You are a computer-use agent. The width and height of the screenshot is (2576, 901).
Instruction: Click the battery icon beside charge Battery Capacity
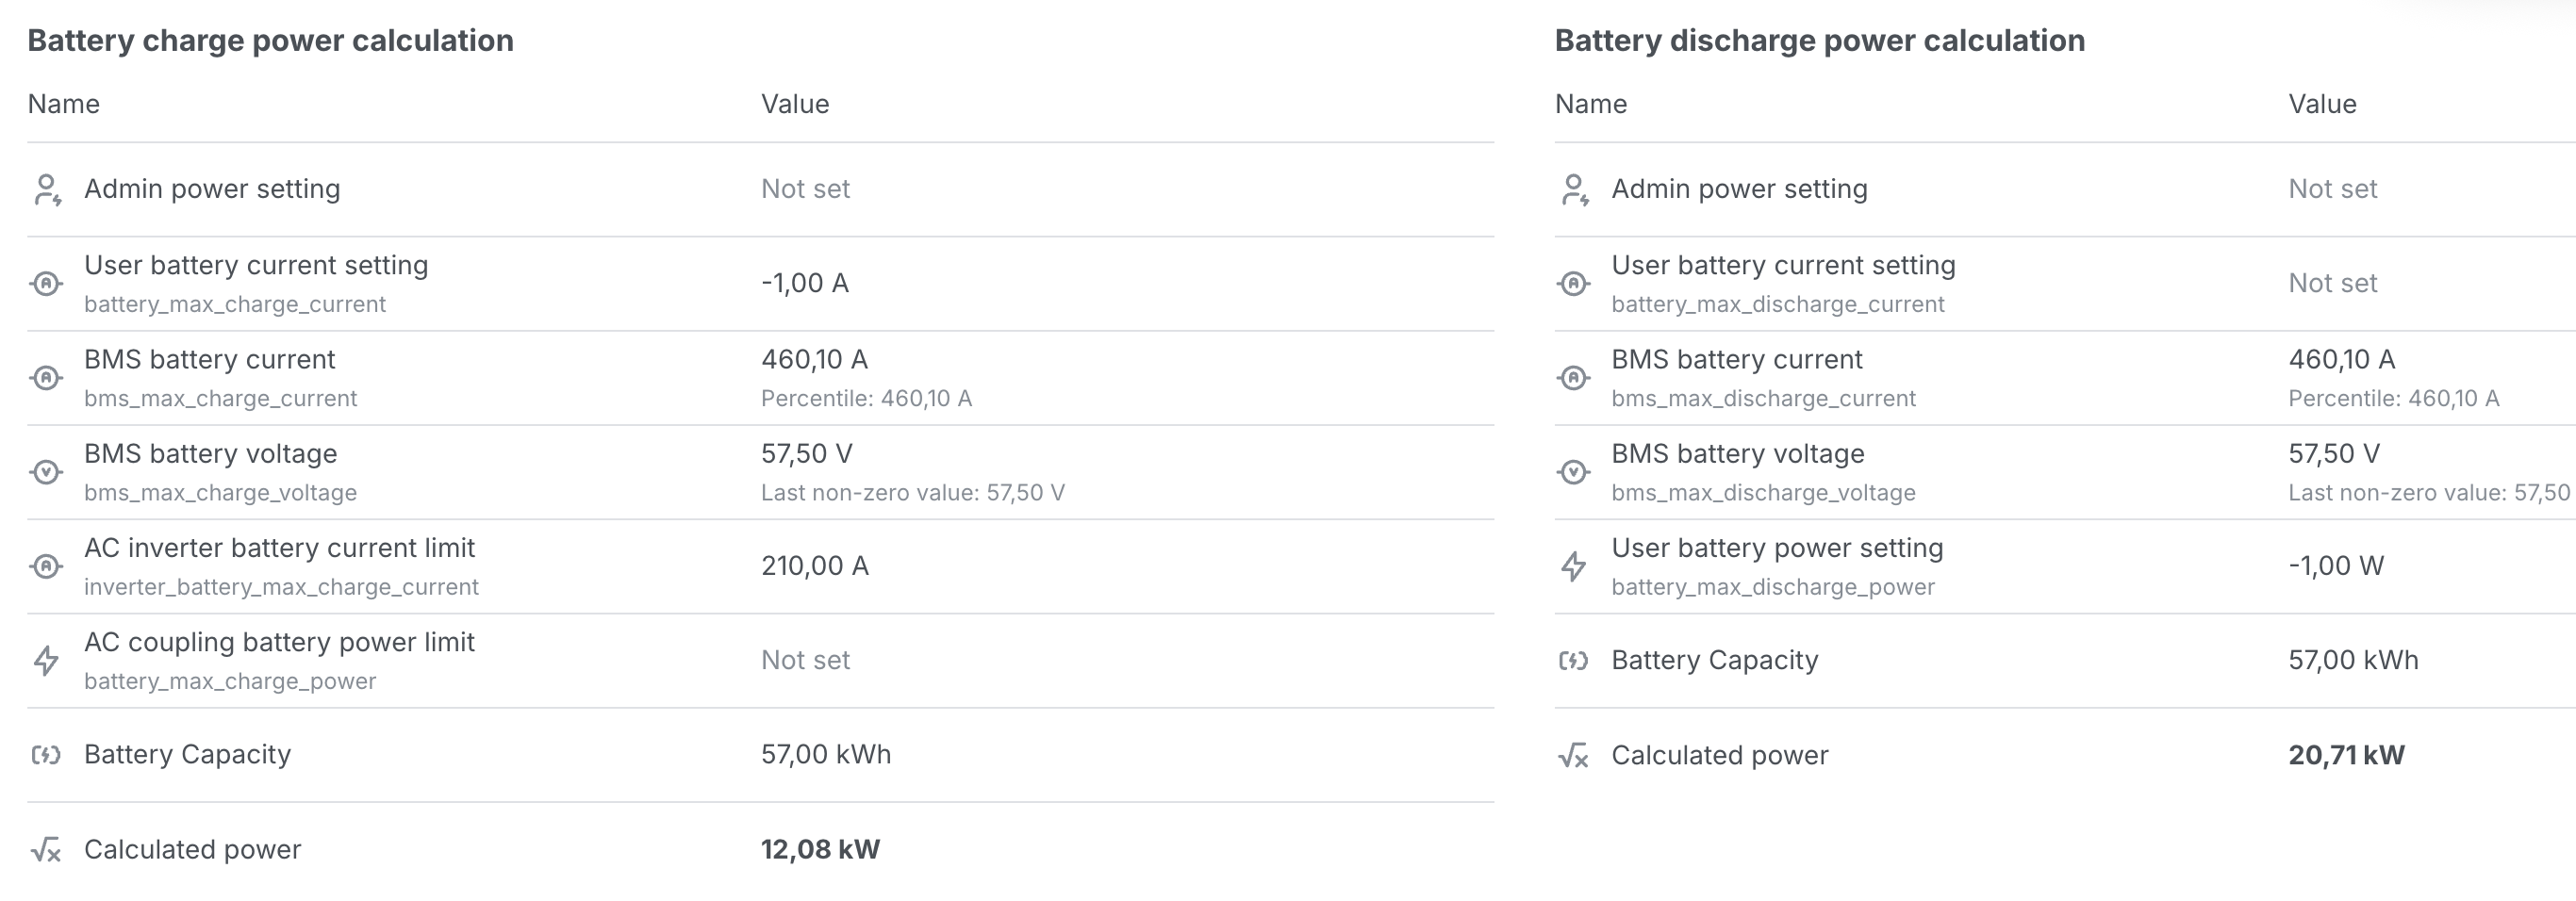coord(46,755)
